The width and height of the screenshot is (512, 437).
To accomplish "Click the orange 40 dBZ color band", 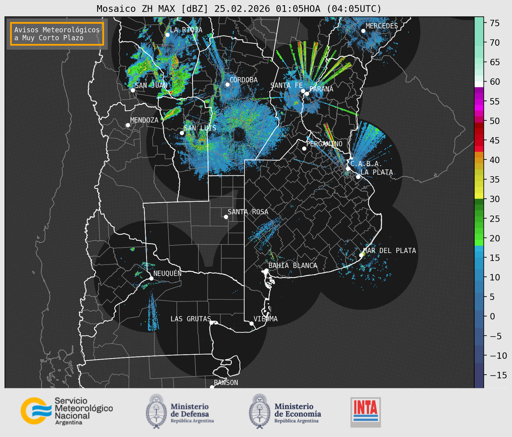I will tap(479, 160).
